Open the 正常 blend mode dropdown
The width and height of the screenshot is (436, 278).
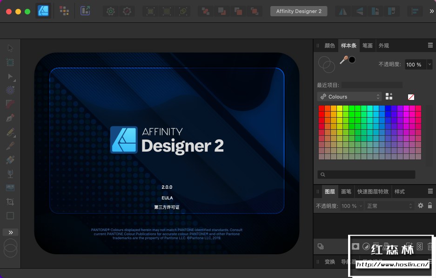[389, 206]
